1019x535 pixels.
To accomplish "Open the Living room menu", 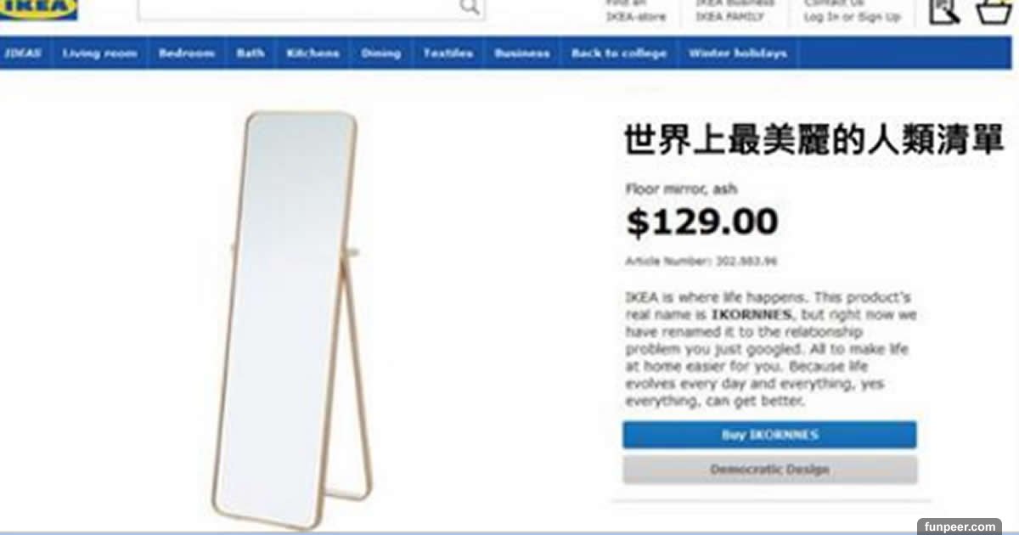I will click(99, 53).
